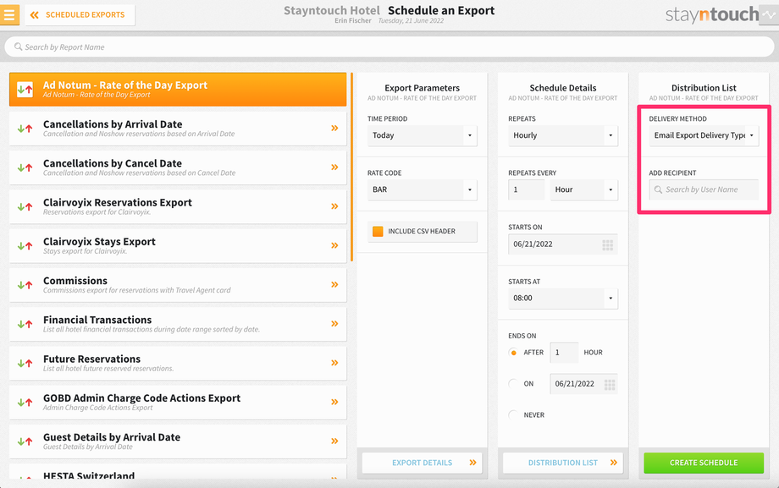This screenshot has height=488, width=779.
Task: Select Ends On After radio button
Action: coord(513,353)
